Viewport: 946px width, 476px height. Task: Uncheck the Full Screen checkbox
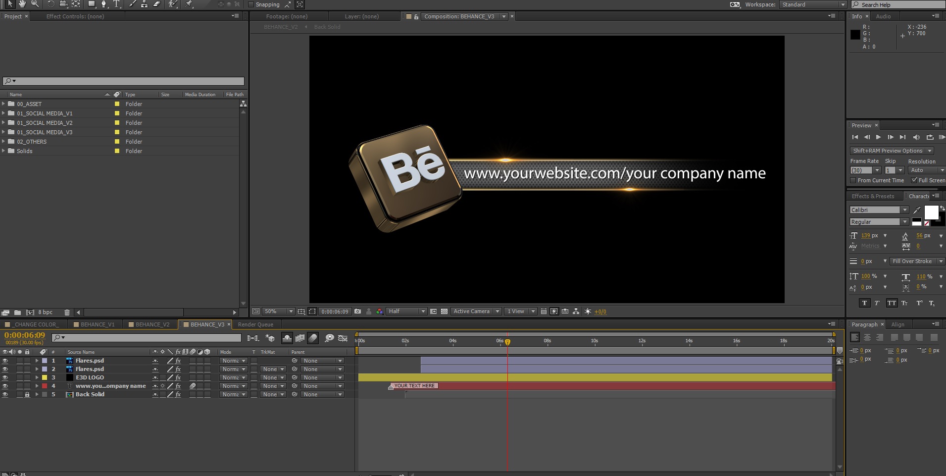tap(914, 180)
